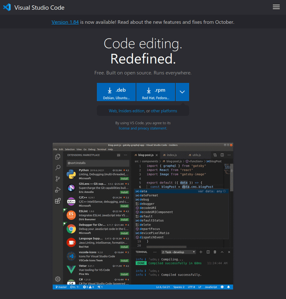This screenshot has width=286, height=299.
Task: Click the split editor icon
Action: click(222, 155)
